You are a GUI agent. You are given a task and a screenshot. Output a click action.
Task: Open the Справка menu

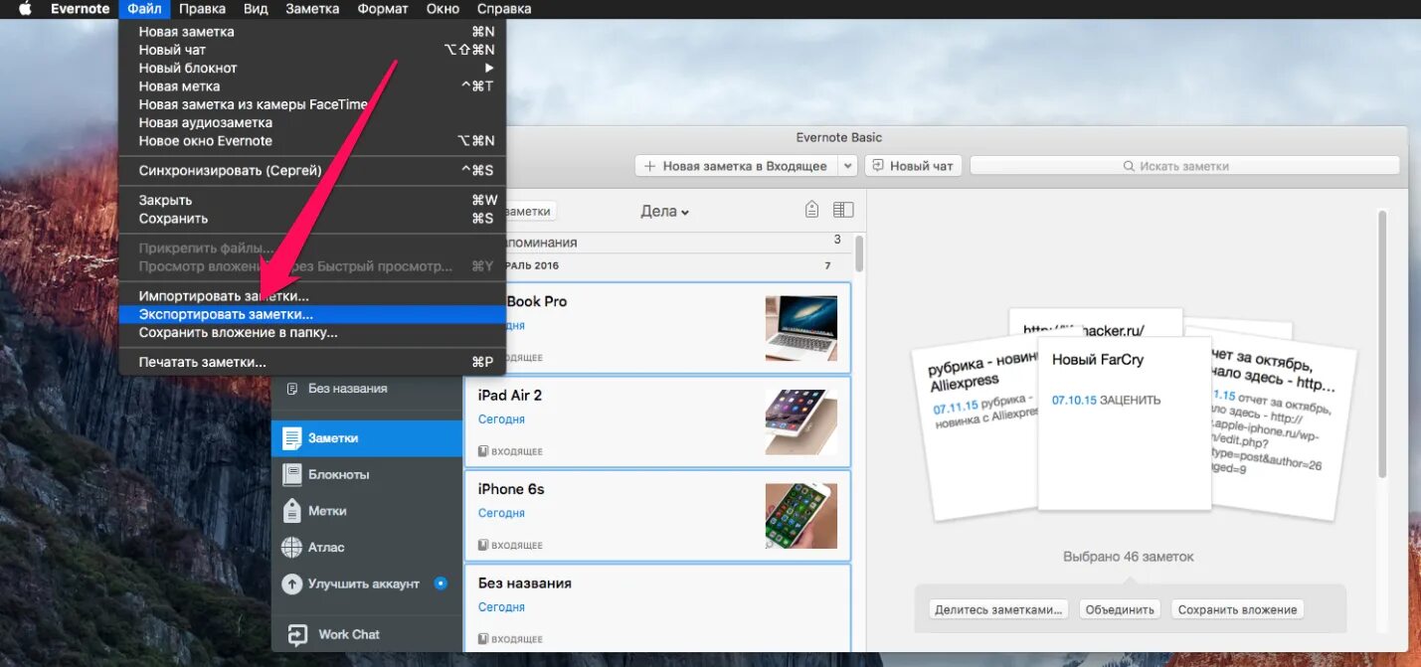pos(504,9)
